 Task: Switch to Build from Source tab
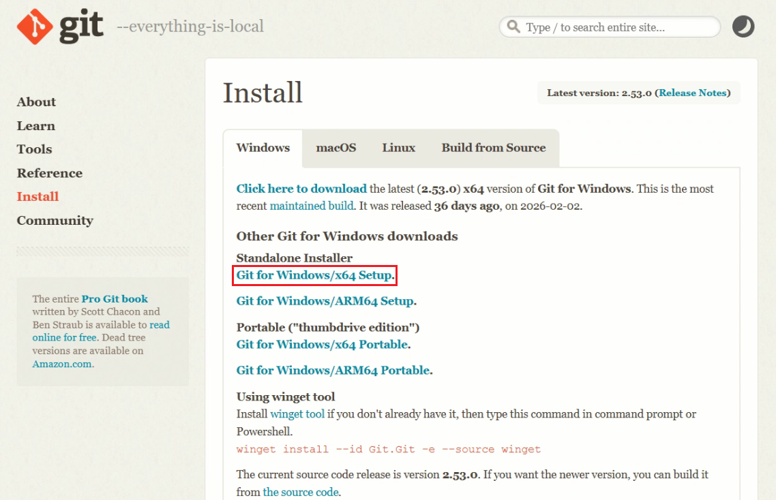[494, 148]
